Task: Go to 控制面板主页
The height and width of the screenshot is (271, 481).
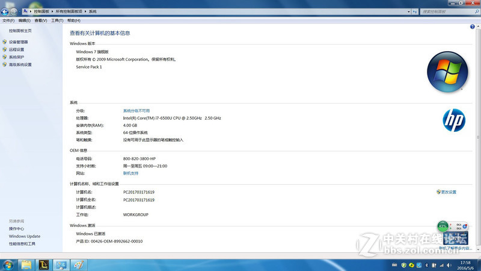Action: pyautogui.click(x=20, y=31)
